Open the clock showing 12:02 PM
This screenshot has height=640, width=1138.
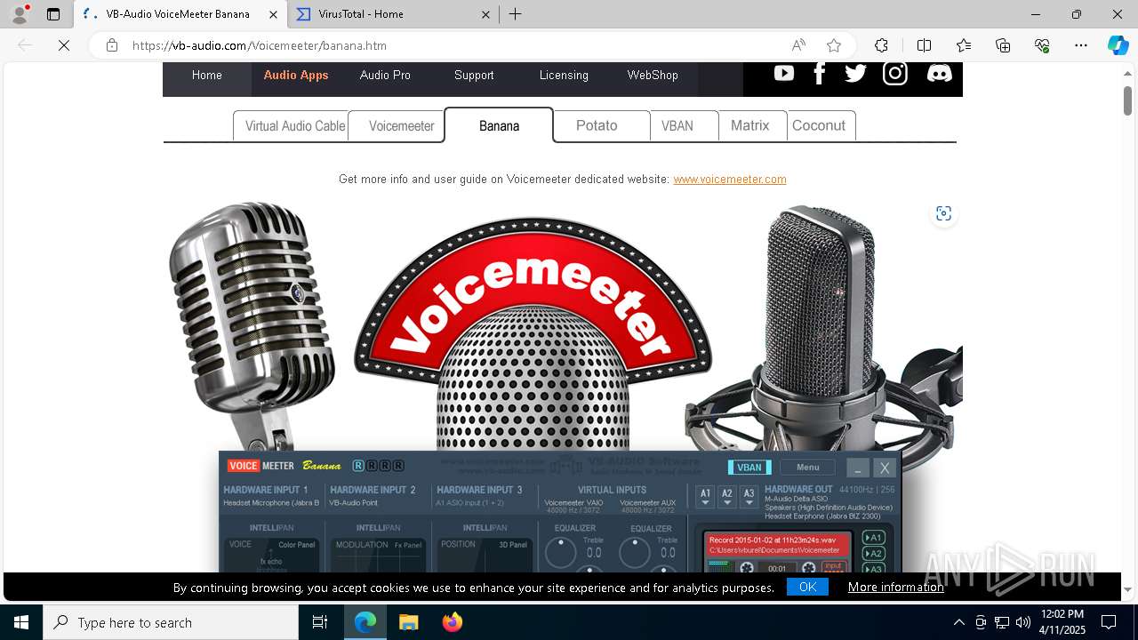coord(1062,622)
